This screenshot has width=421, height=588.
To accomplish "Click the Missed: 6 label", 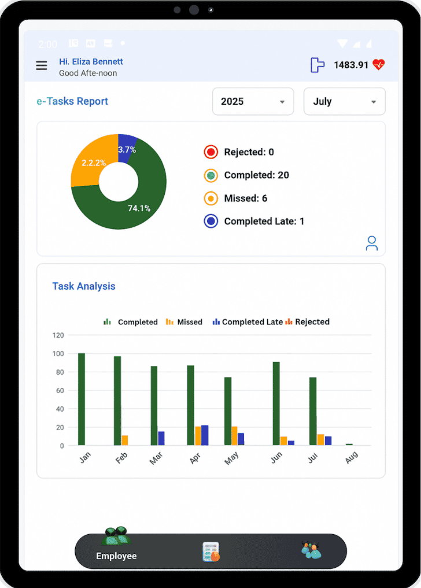I will (x=246, y=198).
